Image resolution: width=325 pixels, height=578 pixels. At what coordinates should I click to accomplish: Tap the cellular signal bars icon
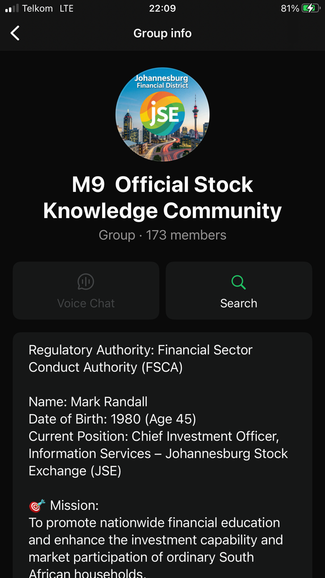click(x=12, y=8)
